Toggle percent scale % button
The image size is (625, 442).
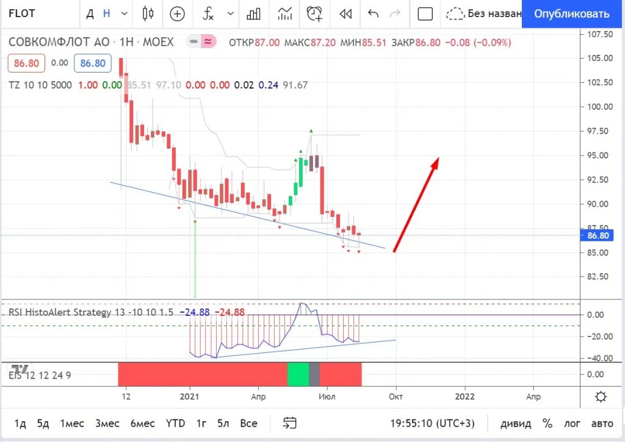click(547, 423)
